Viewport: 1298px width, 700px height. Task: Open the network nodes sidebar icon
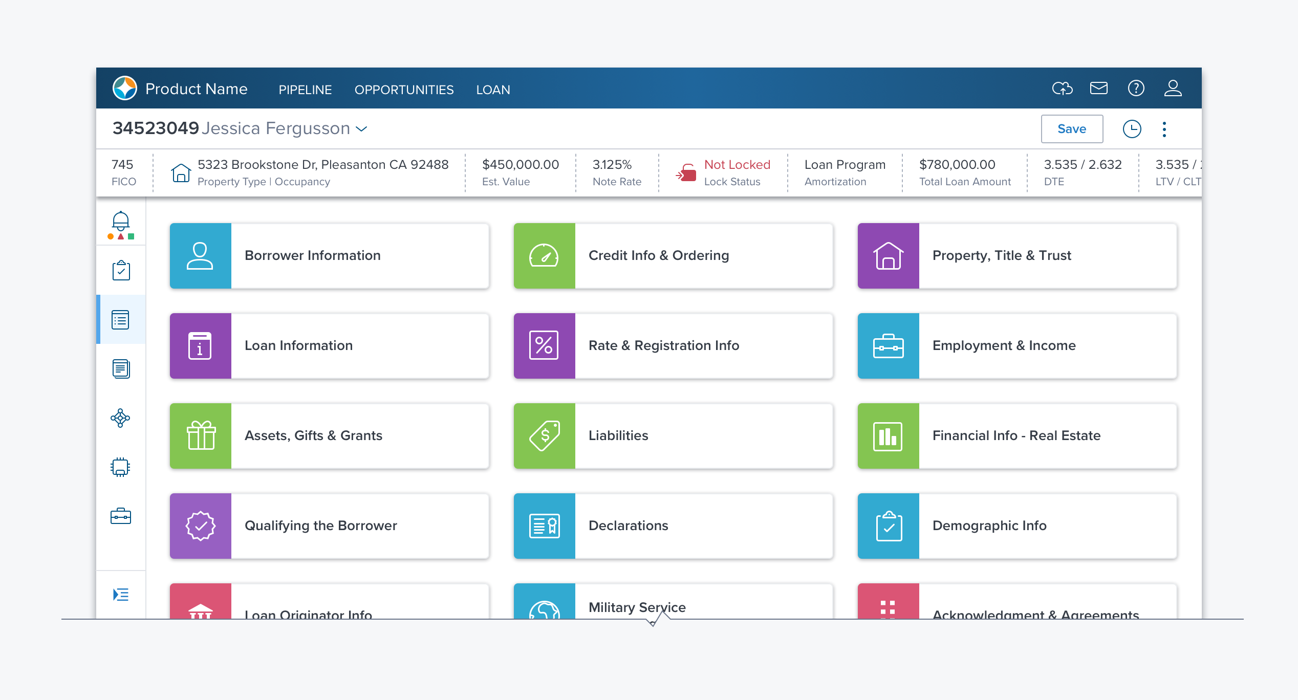(x=120, y=418)
